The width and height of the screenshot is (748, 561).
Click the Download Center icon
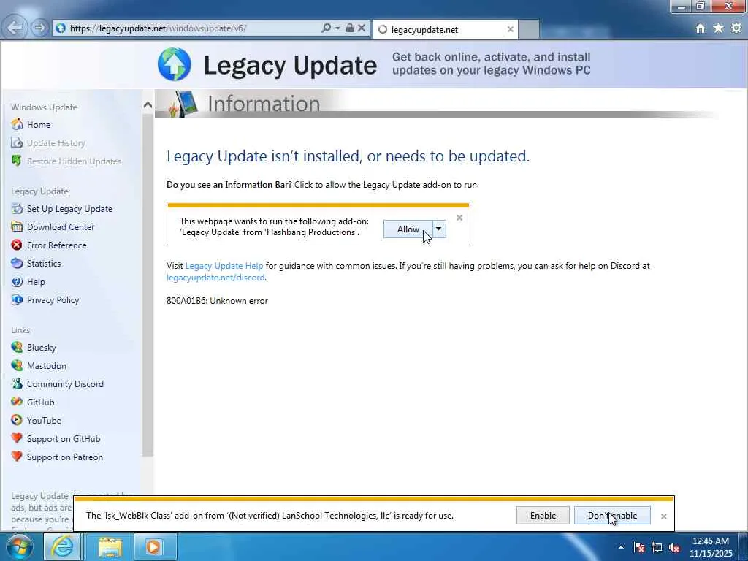(17, 226)
